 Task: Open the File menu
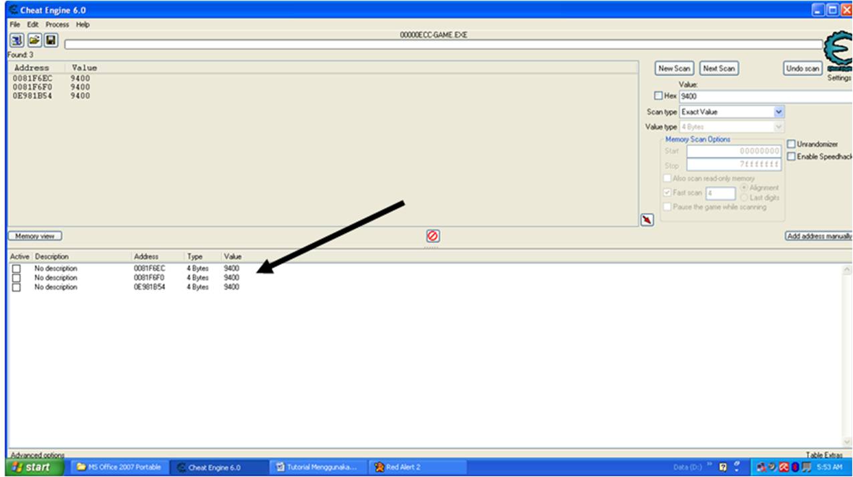[15, 25]
